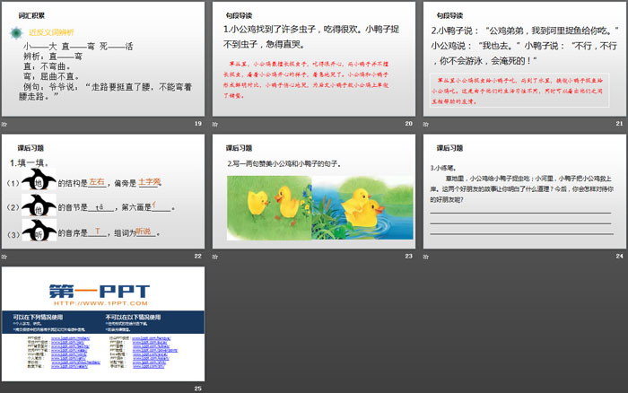Click the 土字旁 answer on slide 22
The width and height of the screenshot is (628, 393).
(x=150, y=182)
